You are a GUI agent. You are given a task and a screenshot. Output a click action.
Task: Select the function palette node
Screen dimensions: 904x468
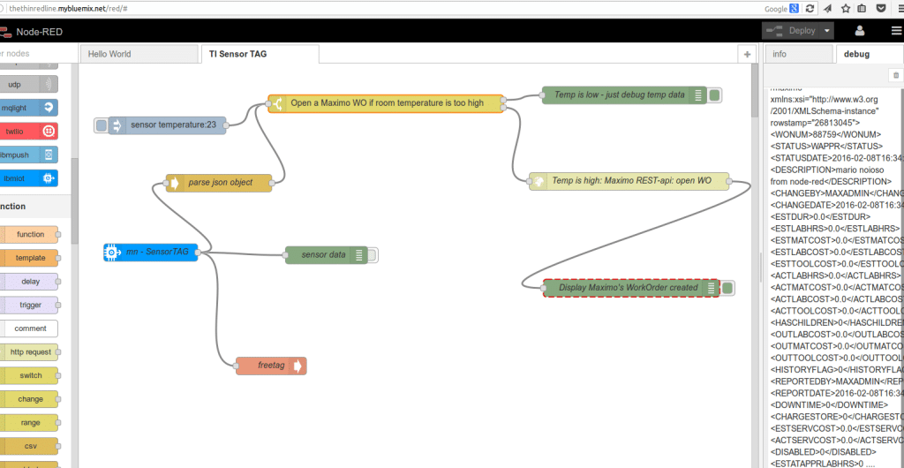coord(30,235)
